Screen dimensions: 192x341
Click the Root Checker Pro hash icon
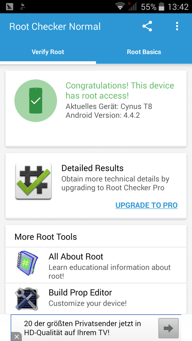[33, 181]
